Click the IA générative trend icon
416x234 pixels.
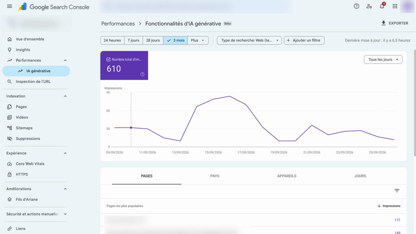[20, 71]
